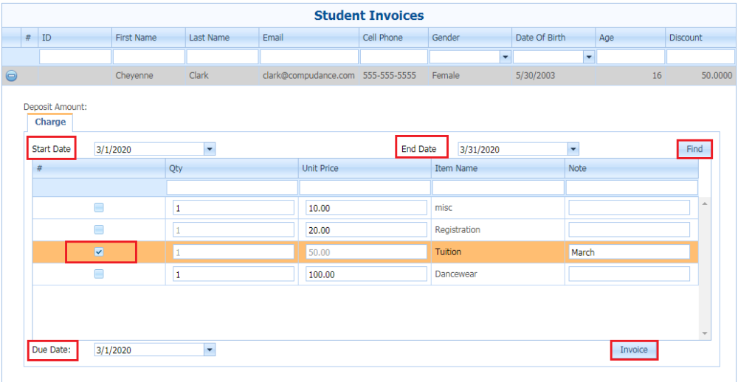Tick the Registration charge checkbox
Viewport: 738px width, 382px height.
click(x=99, y=229)
